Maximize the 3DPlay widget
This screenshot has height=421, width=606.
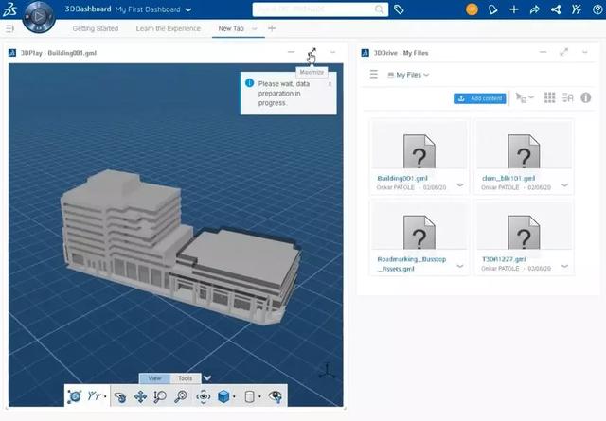[x=312, y=52]
